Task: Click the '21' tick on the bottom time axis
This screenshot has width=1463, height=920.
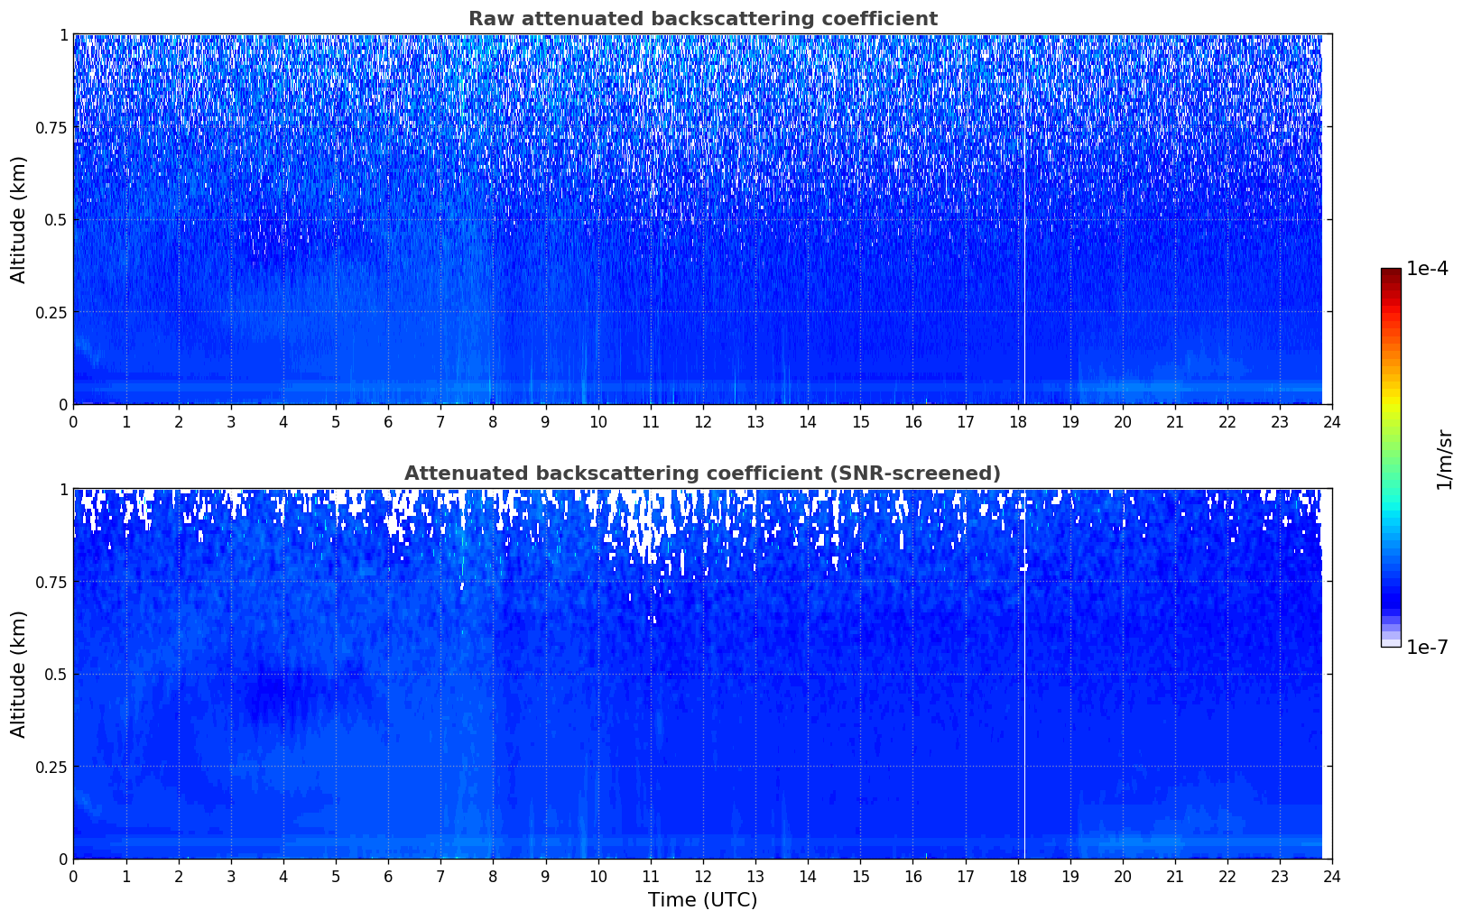Action: [1175, 876]
